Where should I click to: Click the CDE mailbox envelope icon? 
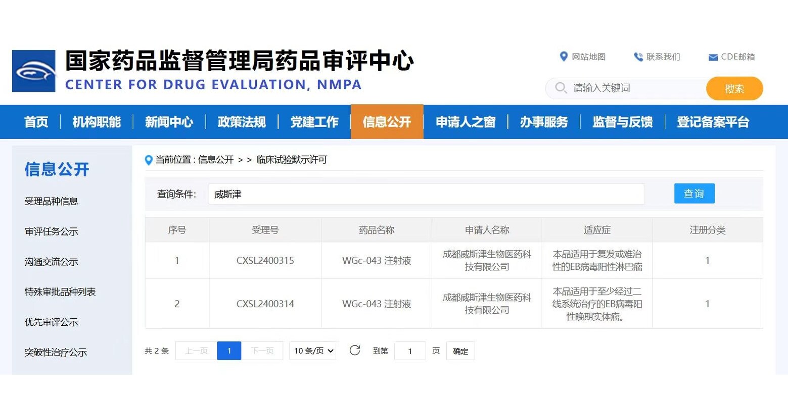pos(713,57)
